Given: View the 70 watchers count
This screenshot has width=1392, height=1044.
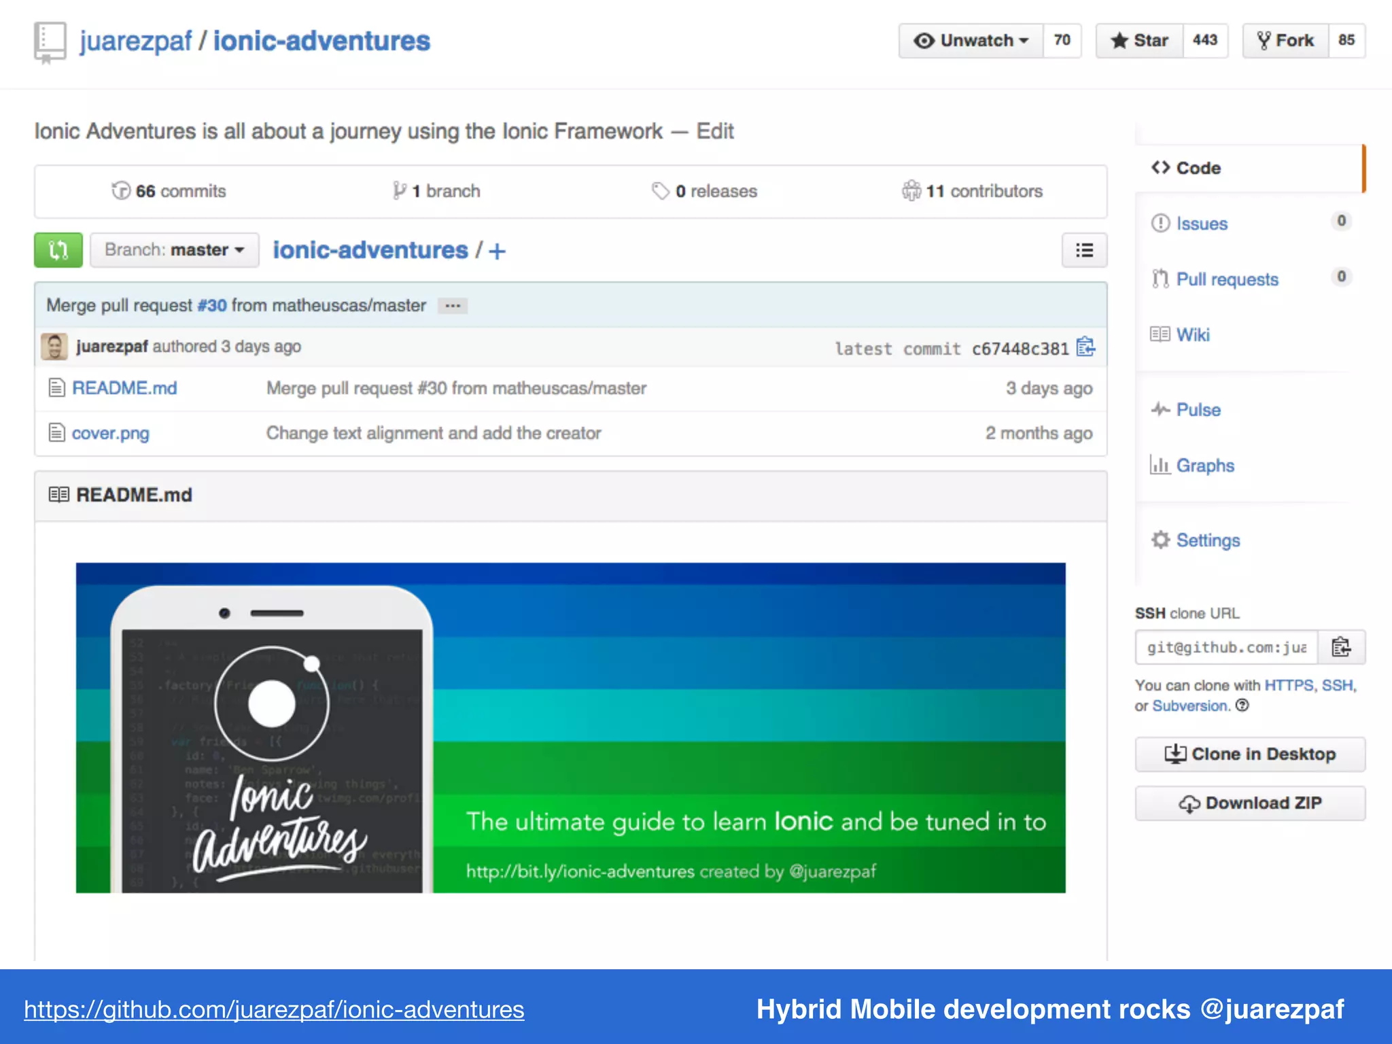Looking at the screenshot, I should point(1062,41).
